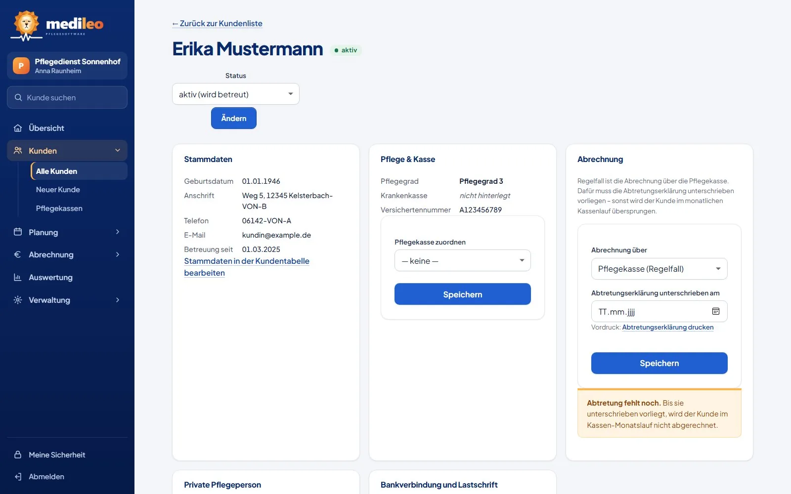
Task: Focus the Abtretungserklärung date field
Action: 659,311
